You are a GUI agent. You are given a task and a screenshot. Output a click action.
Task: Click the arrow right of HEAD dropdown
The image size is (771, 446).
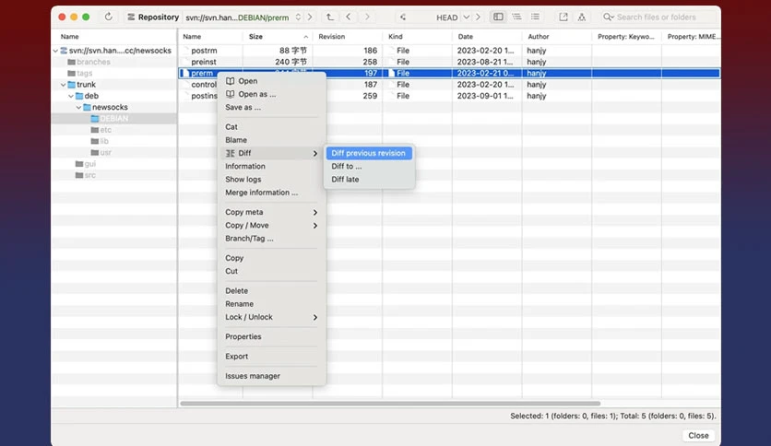click(478, 18)
